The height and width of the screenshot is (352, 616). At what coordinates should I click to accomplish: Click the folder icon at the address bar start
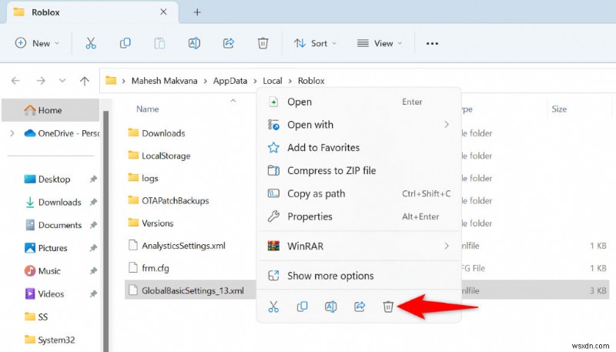111,81
